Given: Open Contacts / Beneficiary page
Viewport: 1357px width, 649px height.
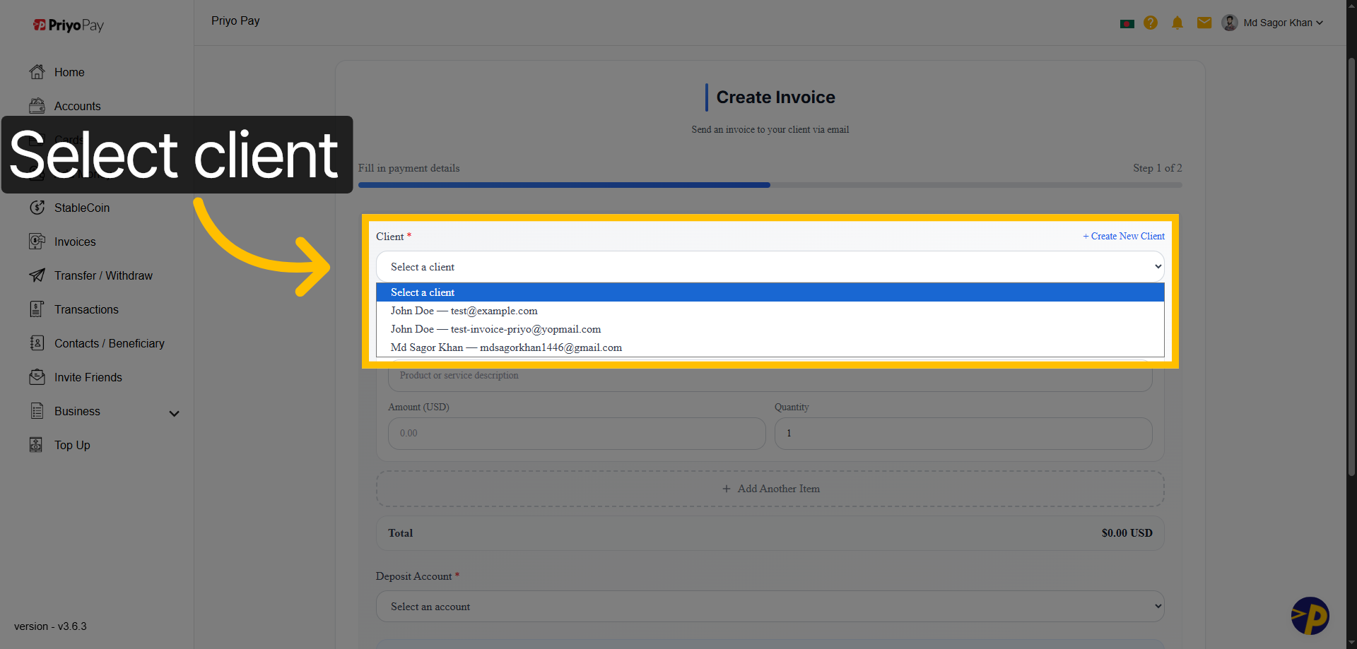Looking at the screenshot, I should 108,343.
